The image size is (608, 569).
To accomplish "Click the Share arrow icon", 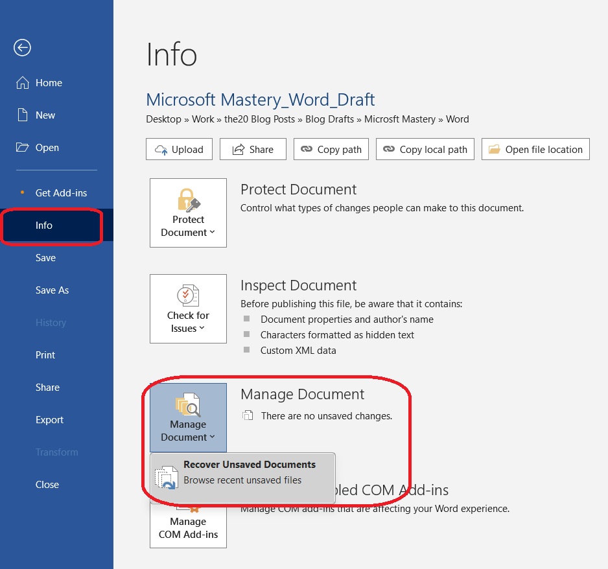I will (x=238, y=149).
